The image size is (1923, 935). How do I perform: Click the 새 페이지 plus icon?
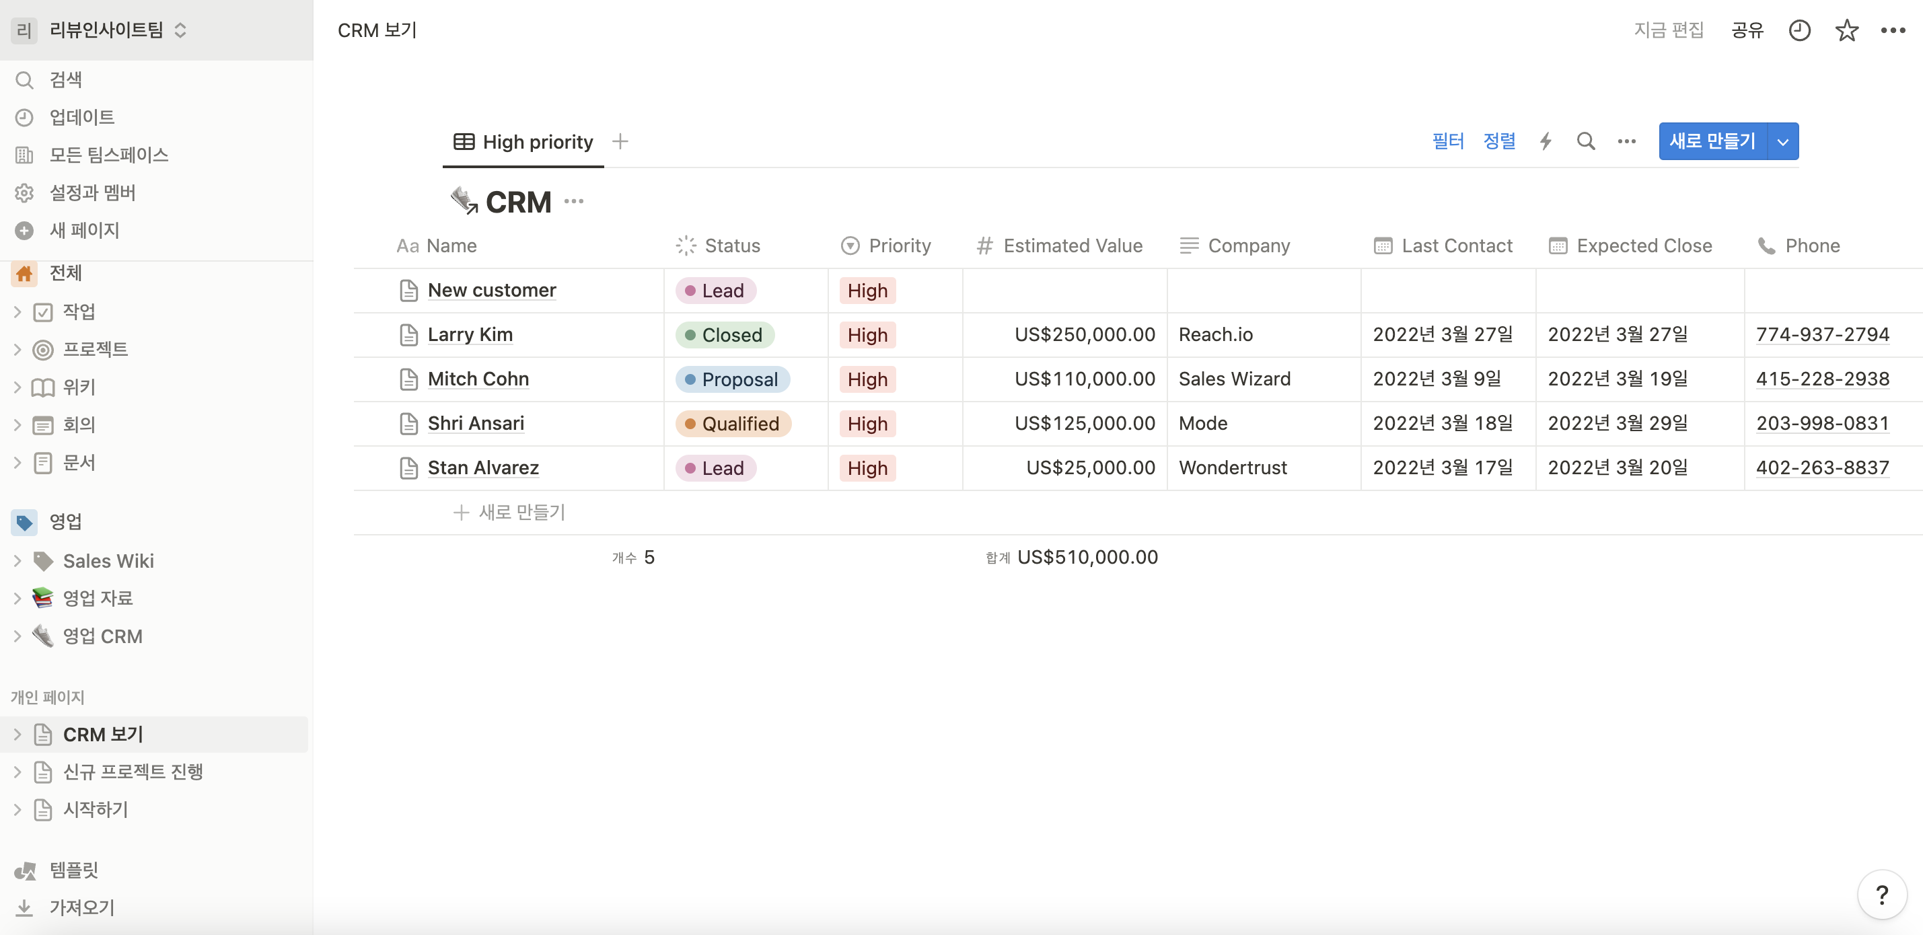pos(24,231)
